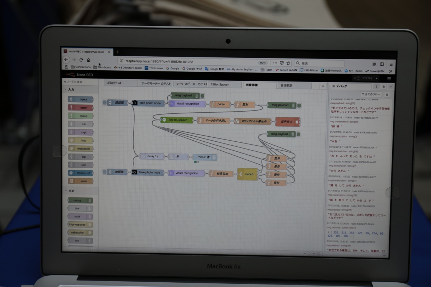
Task: Trigger the 顔認識 inject node button
Action: coord(105,103)
